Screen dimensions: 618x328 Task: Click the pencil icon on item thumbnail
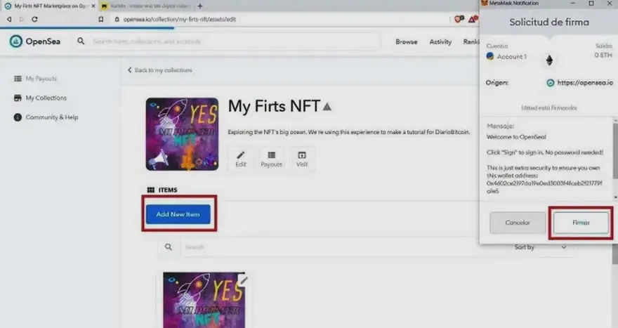pyautogui.click(x=244, y=280)
